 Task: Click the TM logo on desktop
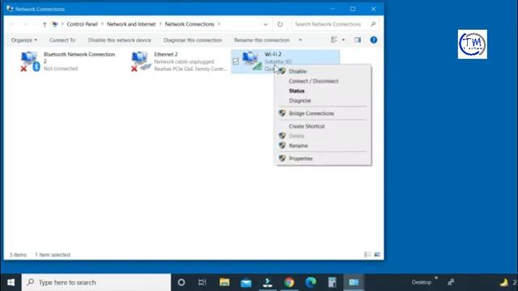(473, 44)
